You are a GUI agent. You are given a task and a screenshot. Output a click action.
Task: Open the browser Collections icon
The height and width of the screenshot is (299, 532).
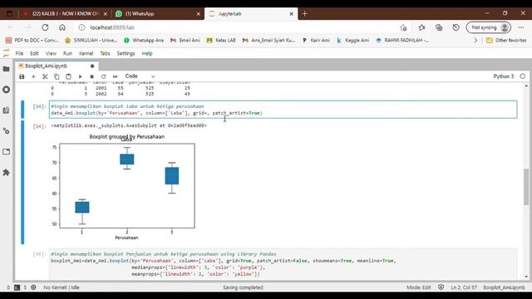(x=439, y=27)
